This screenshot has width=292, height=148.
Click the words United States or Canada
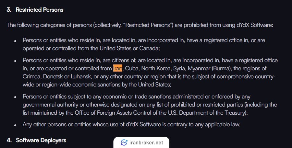tap(129, 48)
